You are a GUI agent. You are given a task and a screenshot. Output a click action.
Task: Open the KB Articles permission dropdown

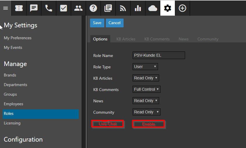click(146, 78)
